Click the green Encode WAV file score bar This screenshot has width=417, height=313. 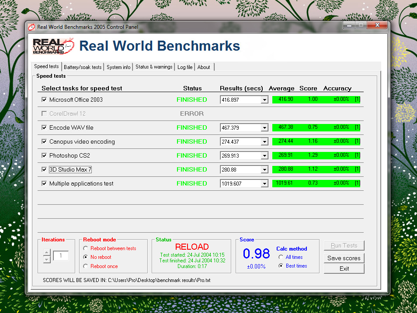(316, 127)
